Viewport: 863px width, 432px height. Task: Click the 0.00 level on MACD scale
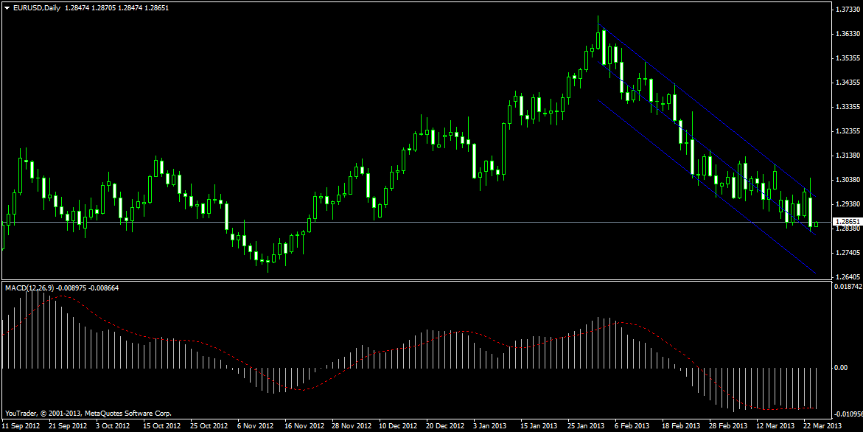point(842,367)
